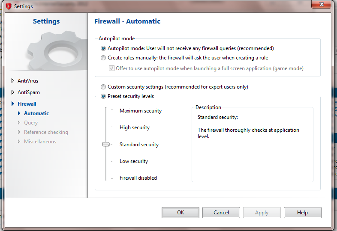Open Help for firewall settings
The image size is (337, 231).
tap(302, 213)
